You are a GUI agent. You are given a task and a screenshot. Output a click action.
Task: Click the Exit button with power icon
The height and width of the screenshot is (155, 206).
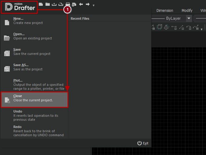143,143
